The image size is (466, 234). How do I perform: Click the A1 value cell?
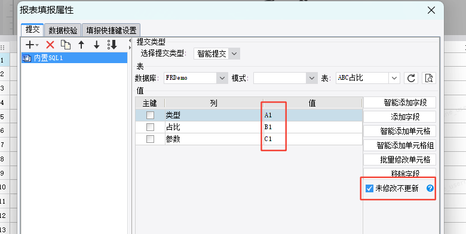(x=312, y=115)
